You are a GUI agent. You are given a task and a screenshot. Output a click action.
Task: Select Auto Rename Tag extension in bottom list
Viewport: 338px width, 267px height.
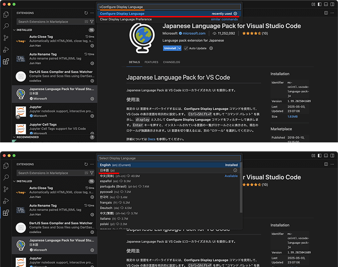(55, 210)
